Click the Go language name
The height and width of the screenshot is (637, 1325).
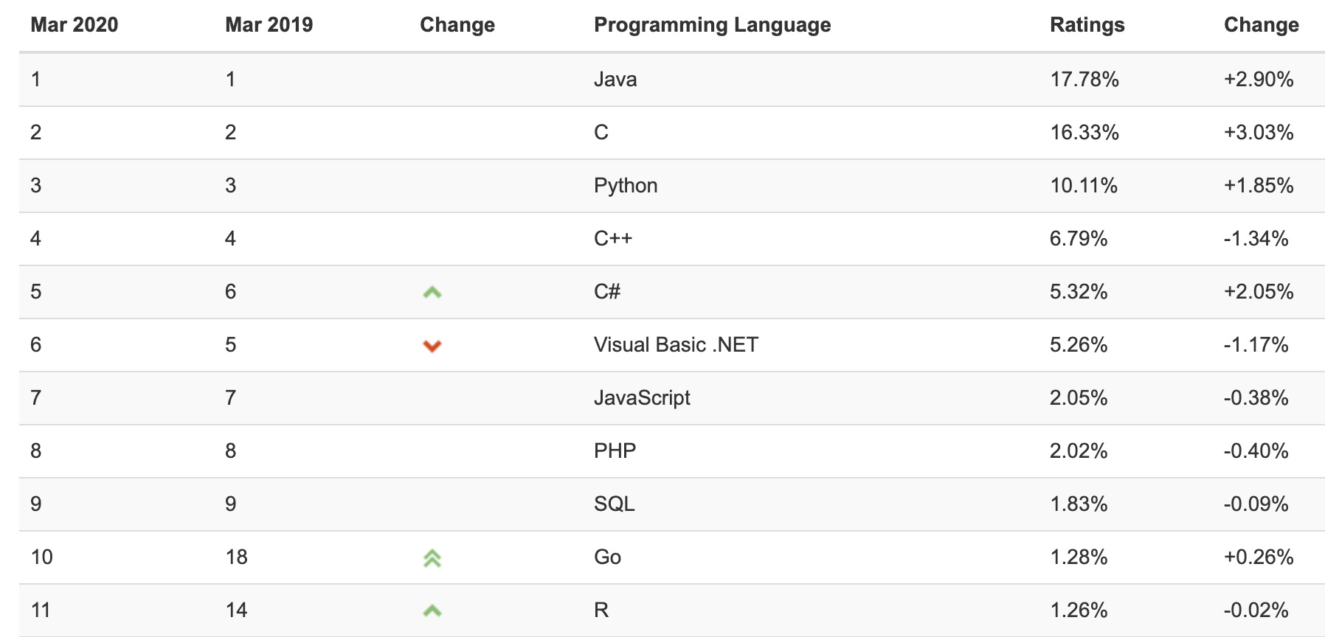pyautogui.click(x=607, y=557)
